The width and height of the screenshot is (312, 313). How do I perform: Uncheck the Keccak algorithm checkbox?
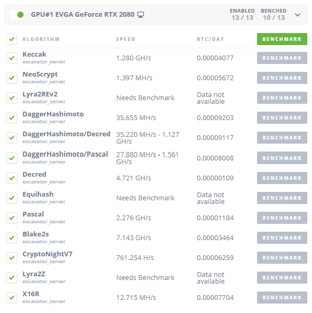tap(12, 58)
